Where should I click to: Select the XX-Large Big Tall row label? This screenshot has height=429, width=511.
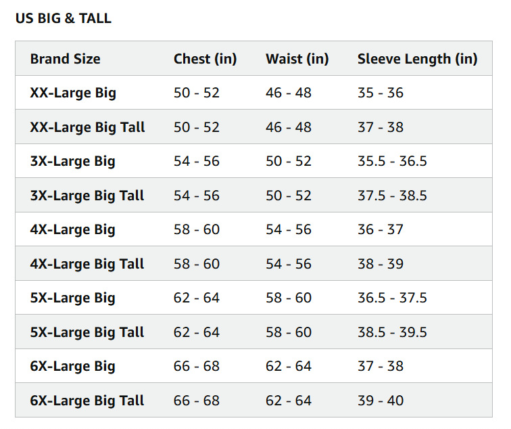pos(87,127)
